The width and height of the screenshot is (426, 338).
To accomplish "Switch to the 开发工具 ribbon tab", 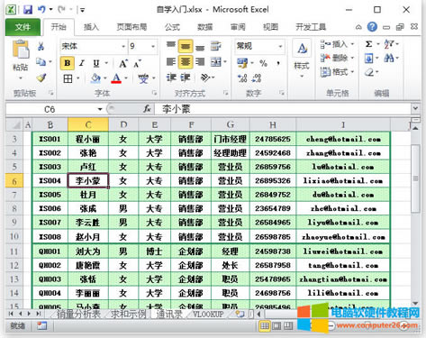I will 311,27.
